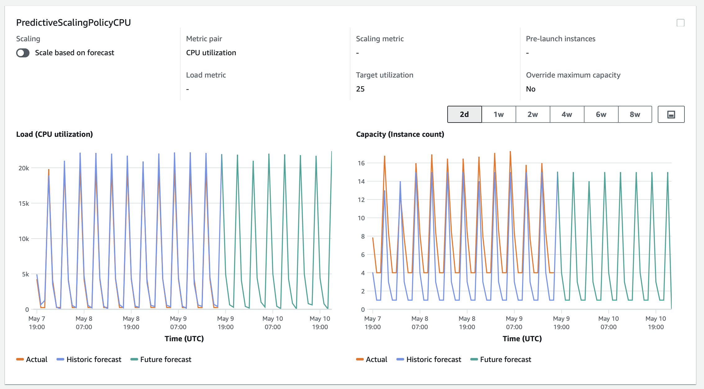
Task: Click Actual legend swatch in Load chart
Action: tap(20, 359)
